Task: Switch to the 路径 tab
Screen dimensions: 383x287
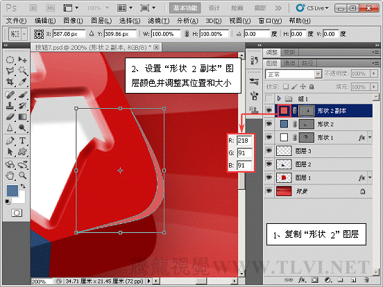Action: [307, 63]
